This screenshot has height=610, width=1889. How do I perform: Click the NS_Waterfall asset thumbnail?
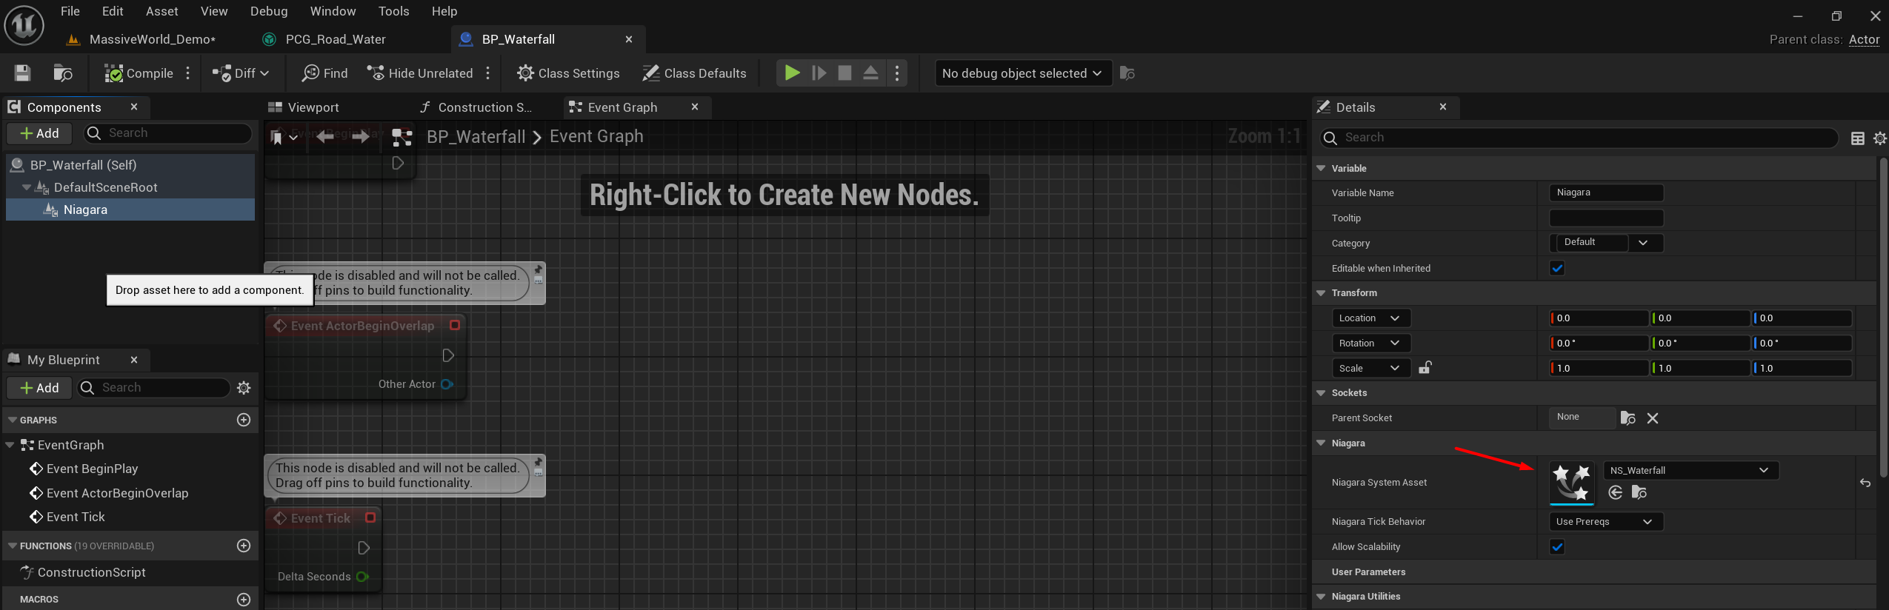pos(1572,483)
